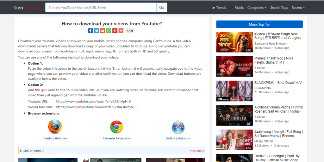This screenshot has height=162, width=324.
Task: Focus the Search YouTube Videos input
Action: [101, 8]
